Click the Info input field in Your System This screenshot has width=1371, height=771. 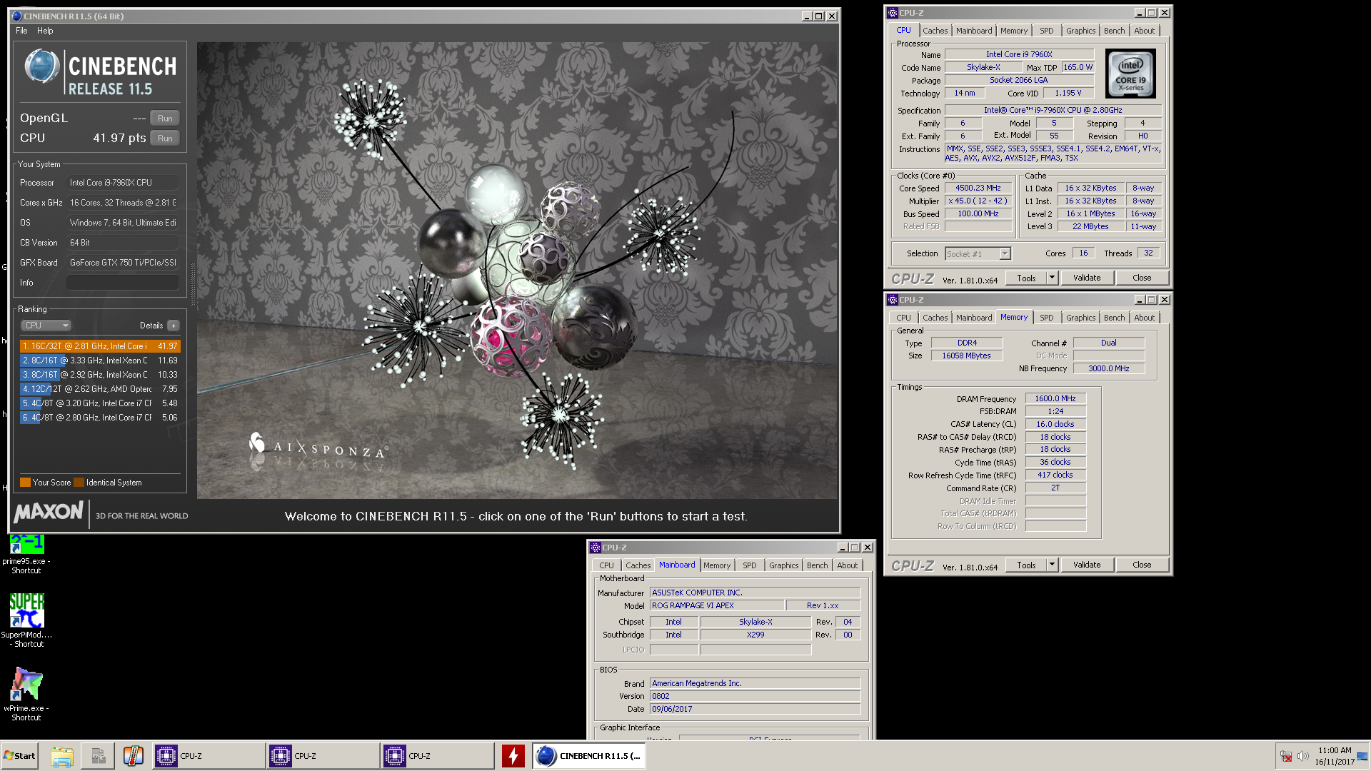pos(122,283)
